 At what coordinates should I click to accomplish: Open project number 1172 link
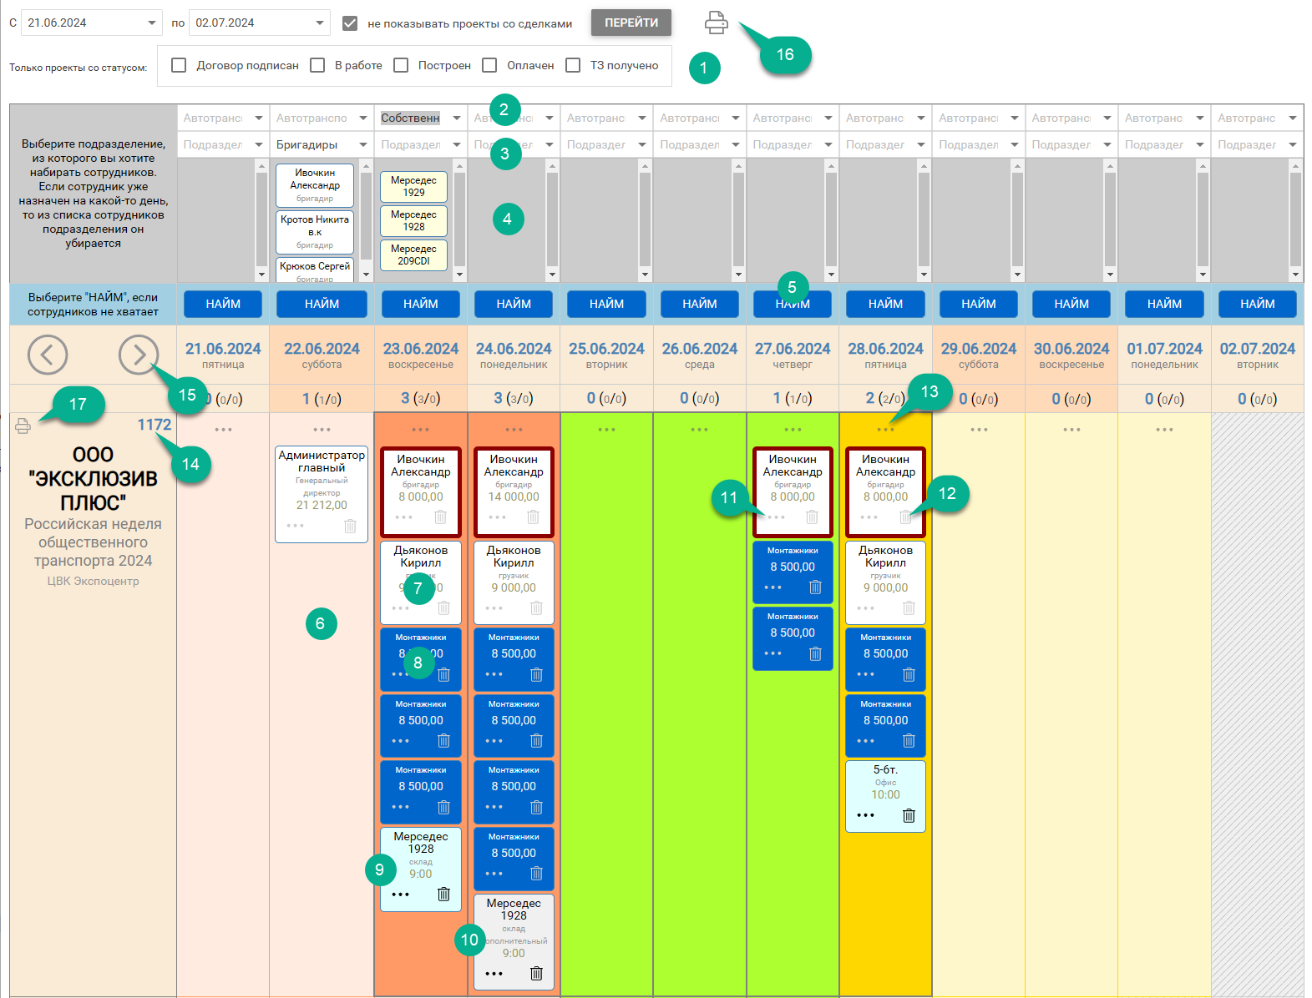tap(154, 425)
